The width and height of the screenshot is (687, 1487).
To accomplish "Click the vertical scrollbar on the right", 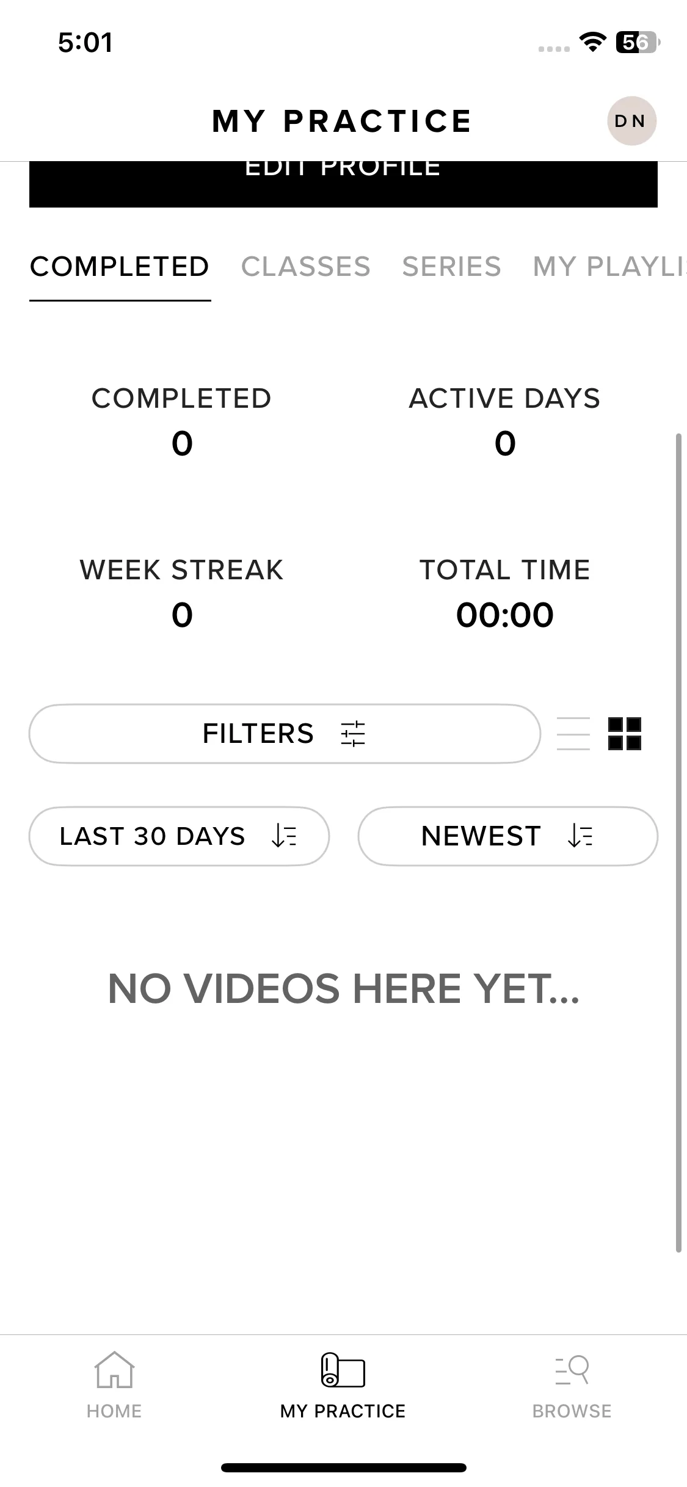I will click(x=678, y=842).
